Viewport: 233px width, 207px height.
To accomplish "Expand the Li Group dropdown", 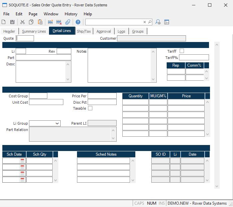I will pos(57,123).
